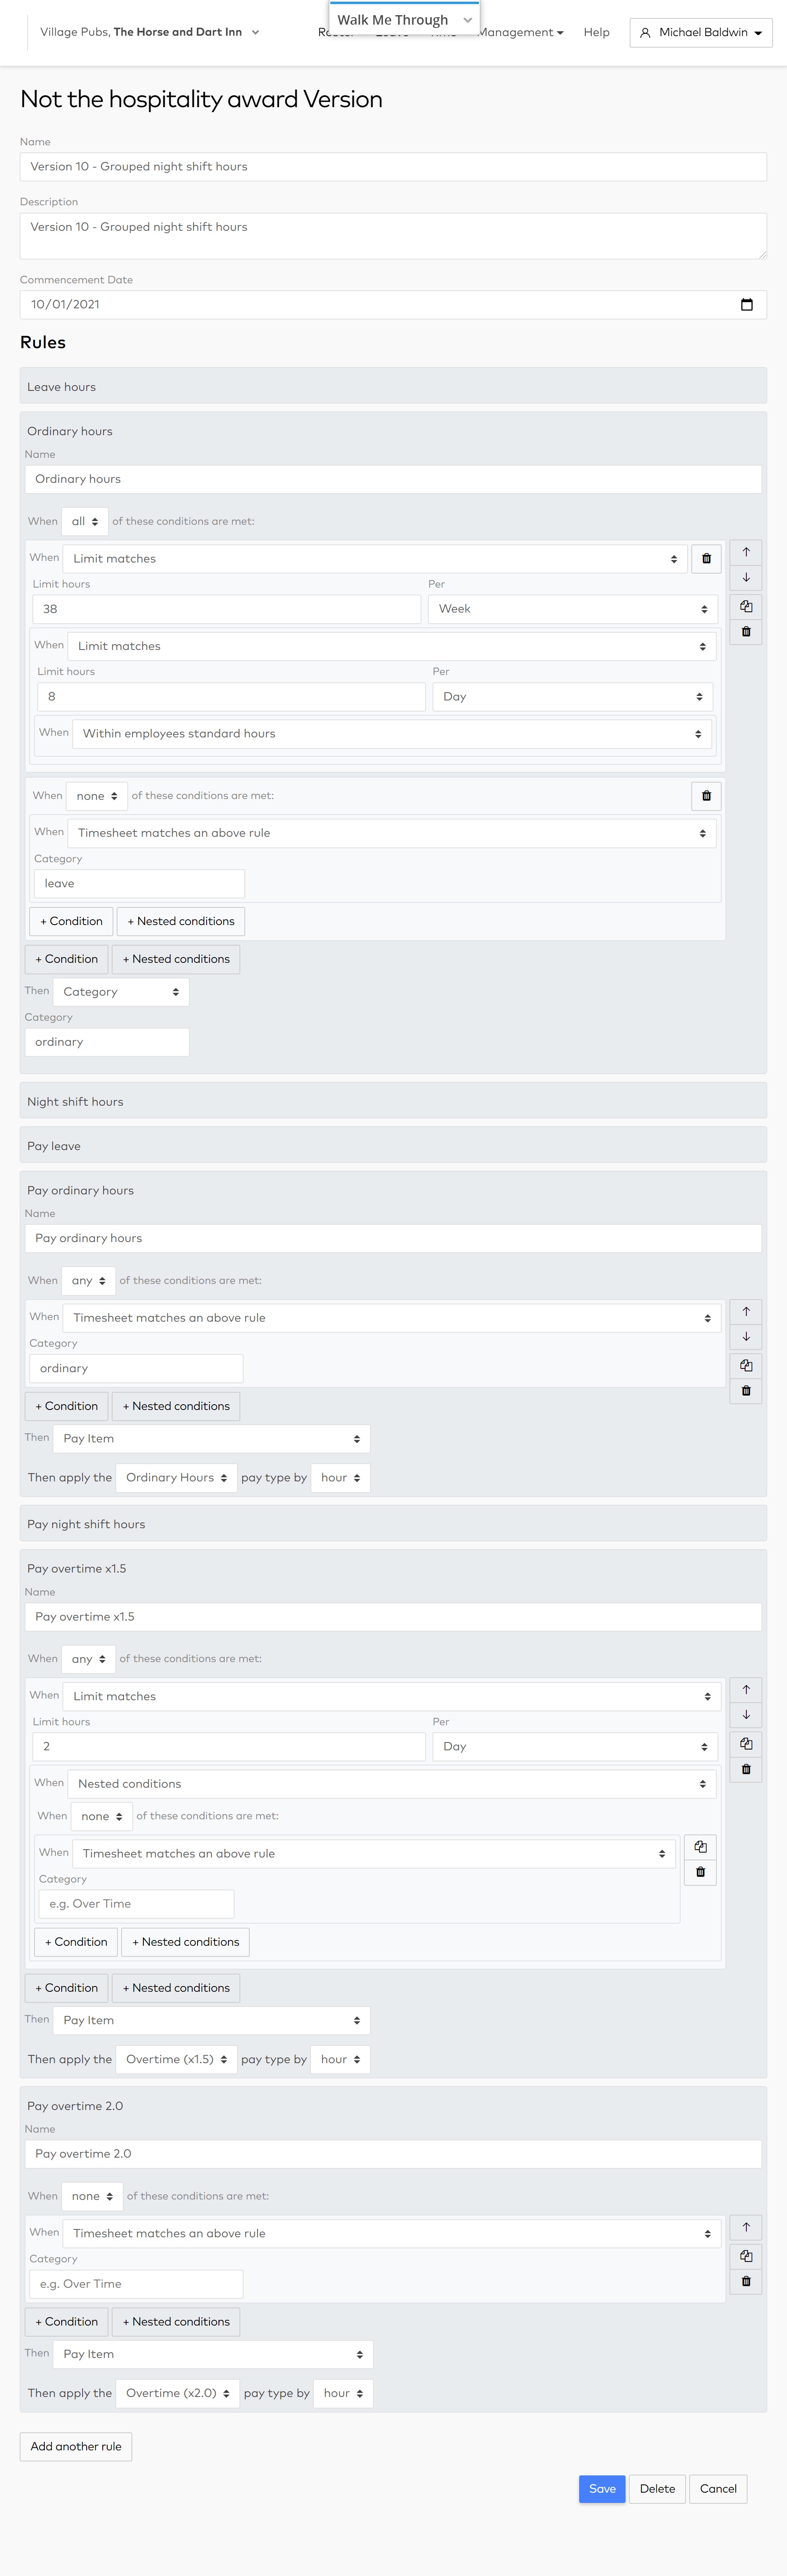Viewport: 787px width, 2576px height.
Task: Open the Management menu
Action: tap(521, 33)
